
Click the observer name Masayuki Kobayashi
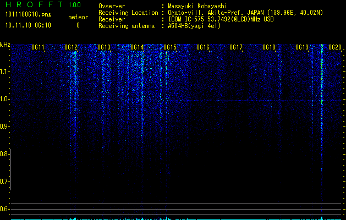[x=197, y=6]
